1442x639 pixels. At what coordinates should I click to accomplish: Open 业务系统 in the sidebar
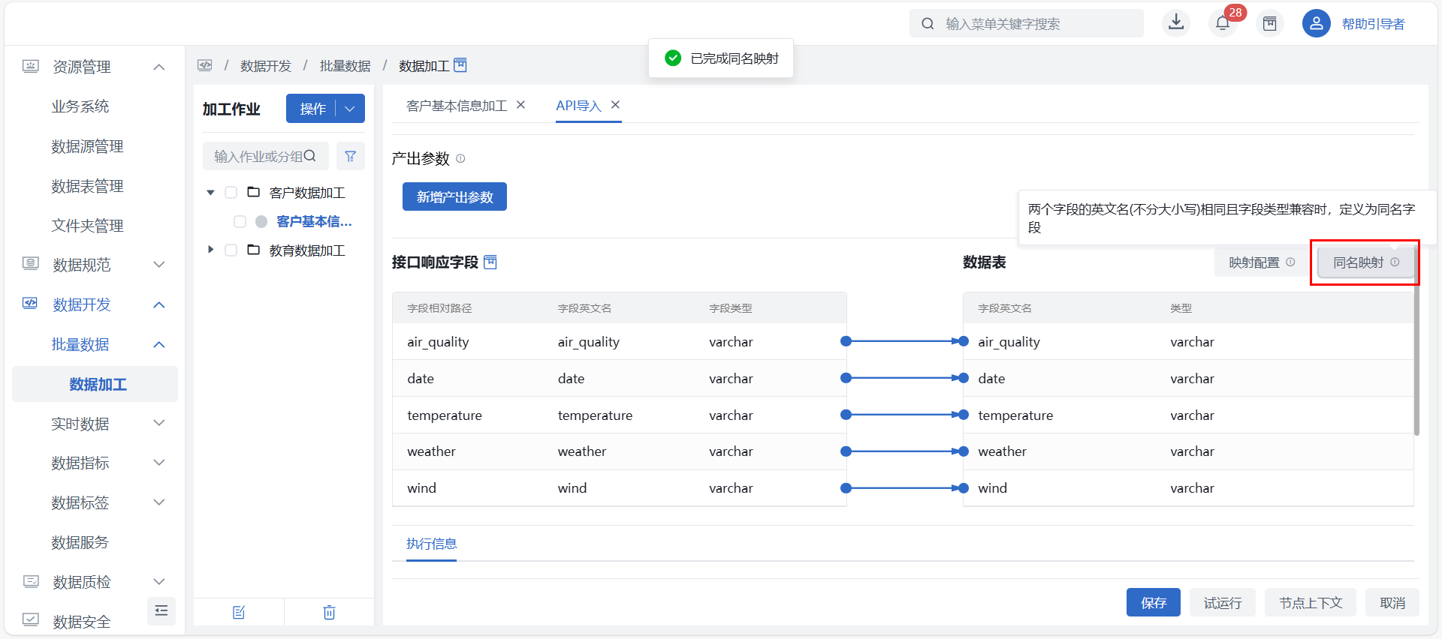tap(80, 106)
